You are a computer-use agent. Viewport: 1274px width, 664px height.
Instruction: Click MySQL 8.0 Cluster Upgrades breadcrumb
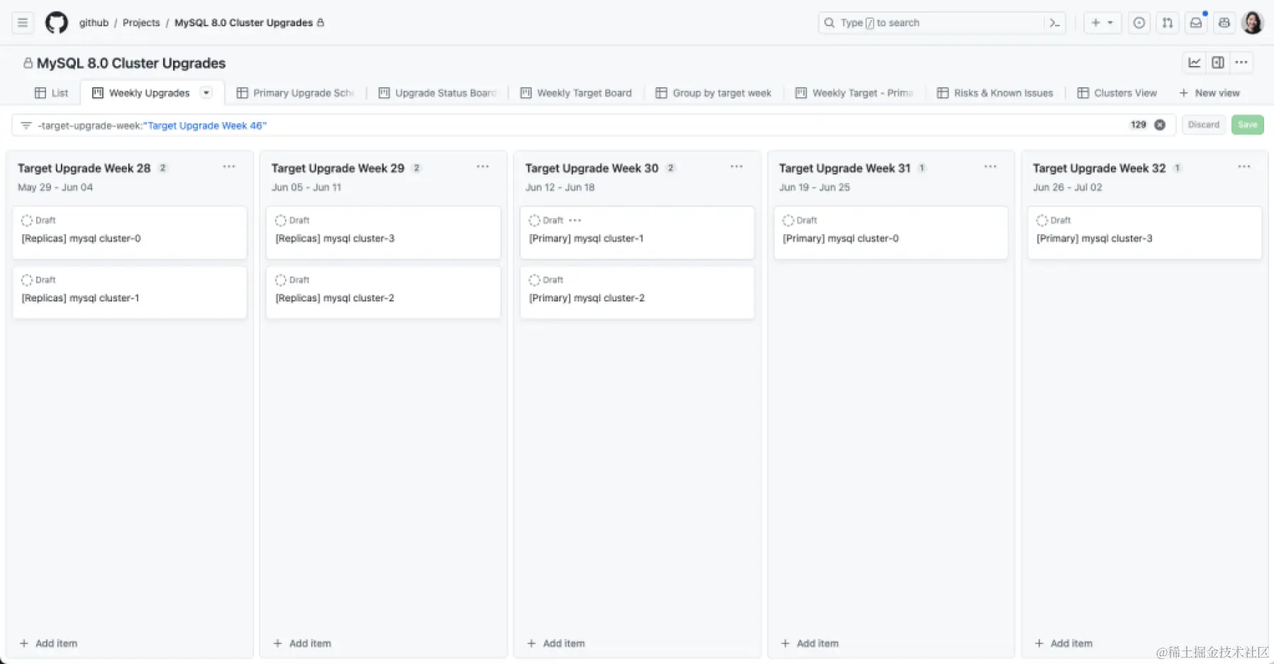(x=243, y=23)
